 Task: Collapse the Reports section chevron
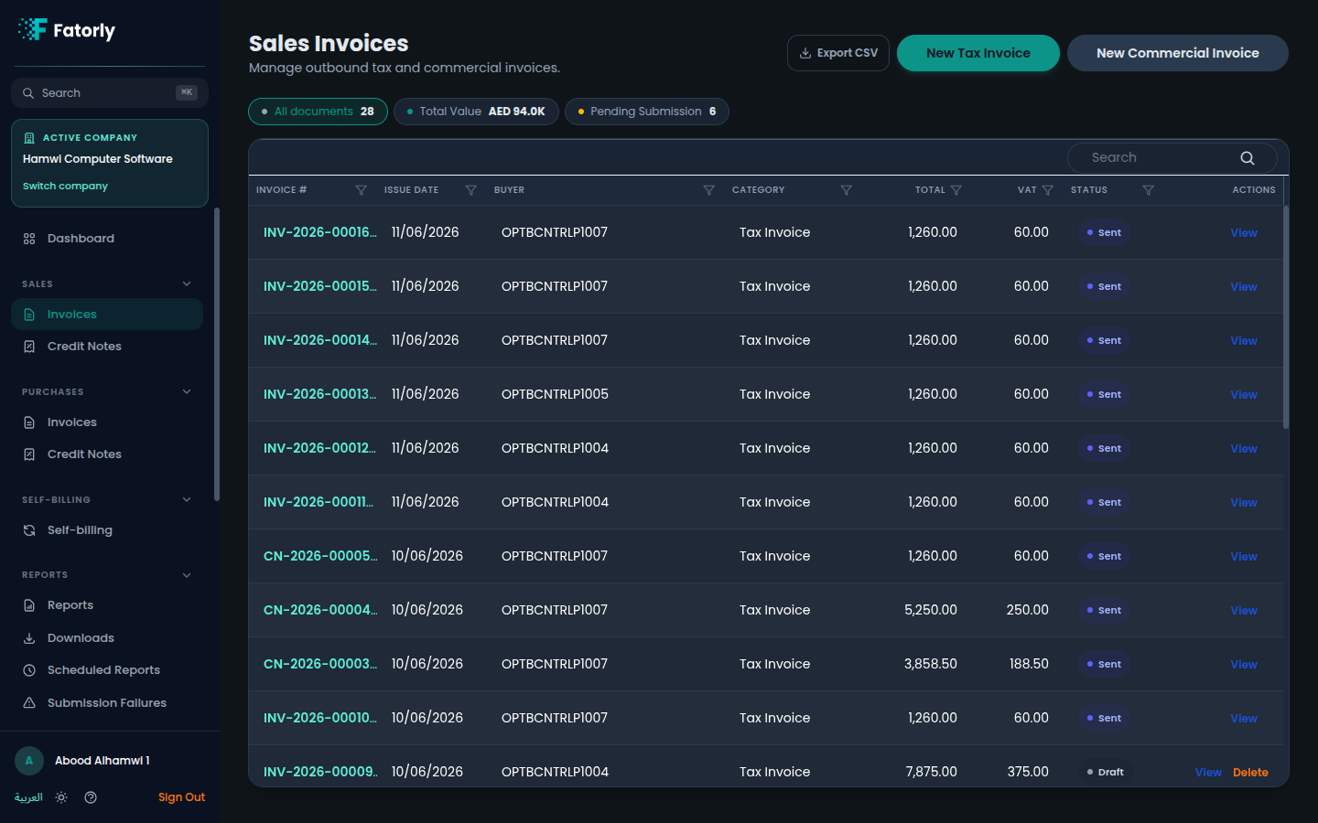point(187,575)
